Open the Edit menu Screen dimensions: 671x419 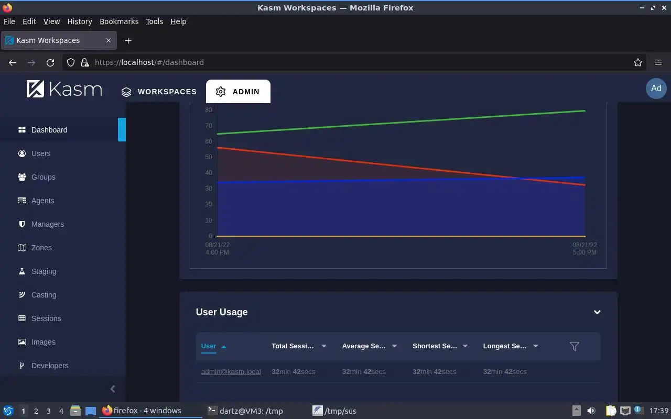(x=29, y=21)
